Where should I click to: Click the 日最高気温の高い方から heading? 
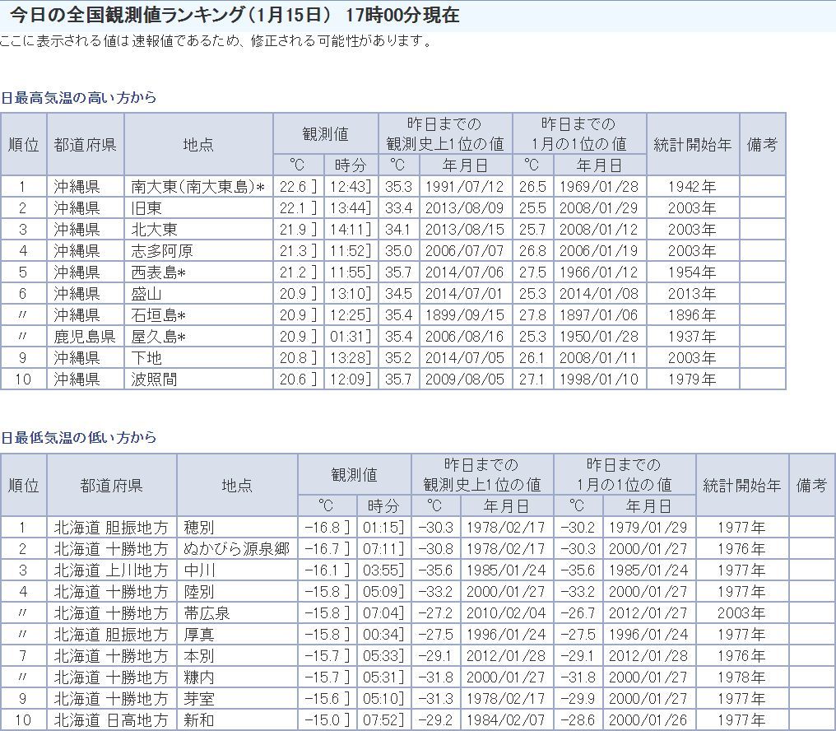point(79,97)
